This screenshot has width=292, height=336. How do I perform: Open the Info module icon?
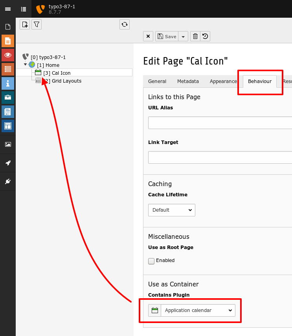tap(8, 83)
